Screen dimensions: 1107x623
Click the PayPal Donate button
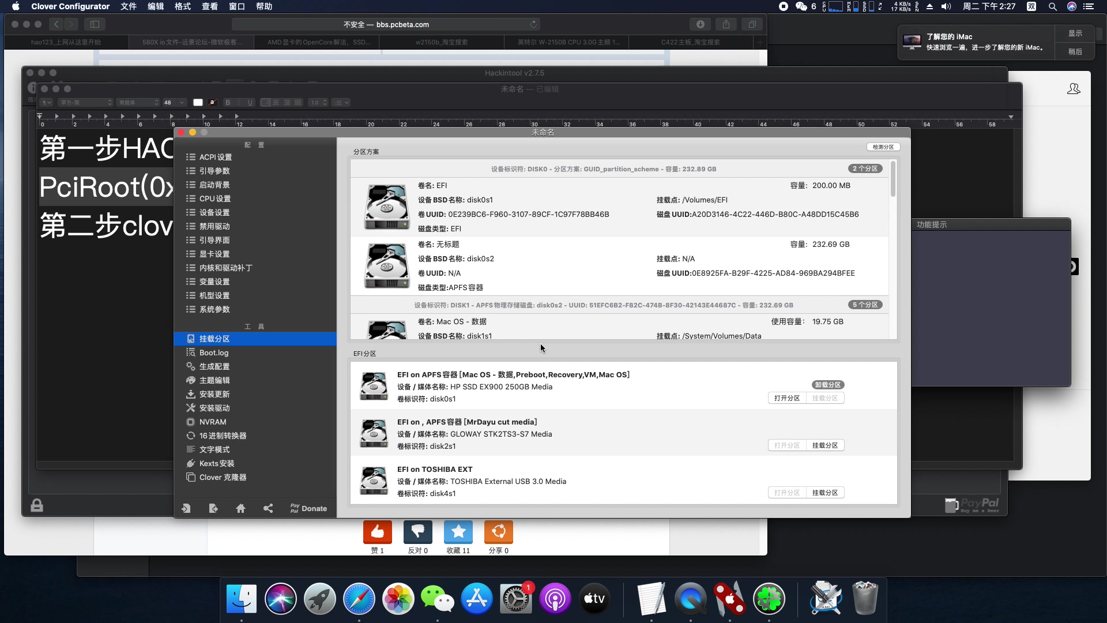[x=308, y=508]
